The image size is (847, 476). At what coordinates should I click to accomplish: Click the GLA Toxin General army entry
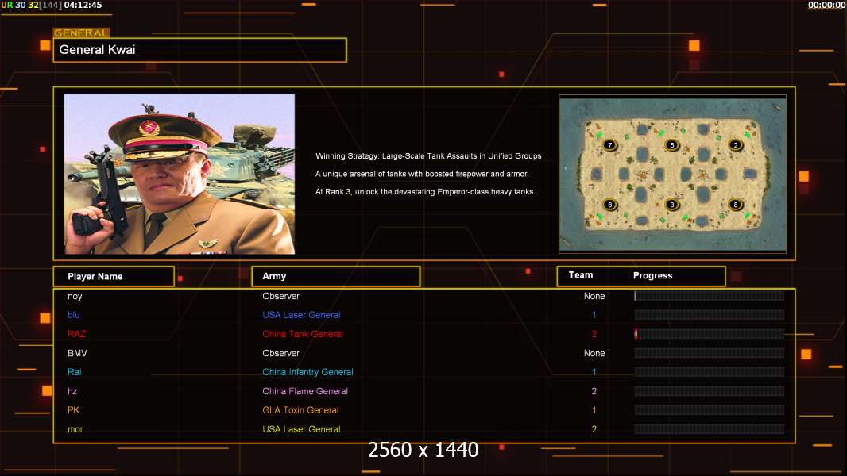point(300,410)
